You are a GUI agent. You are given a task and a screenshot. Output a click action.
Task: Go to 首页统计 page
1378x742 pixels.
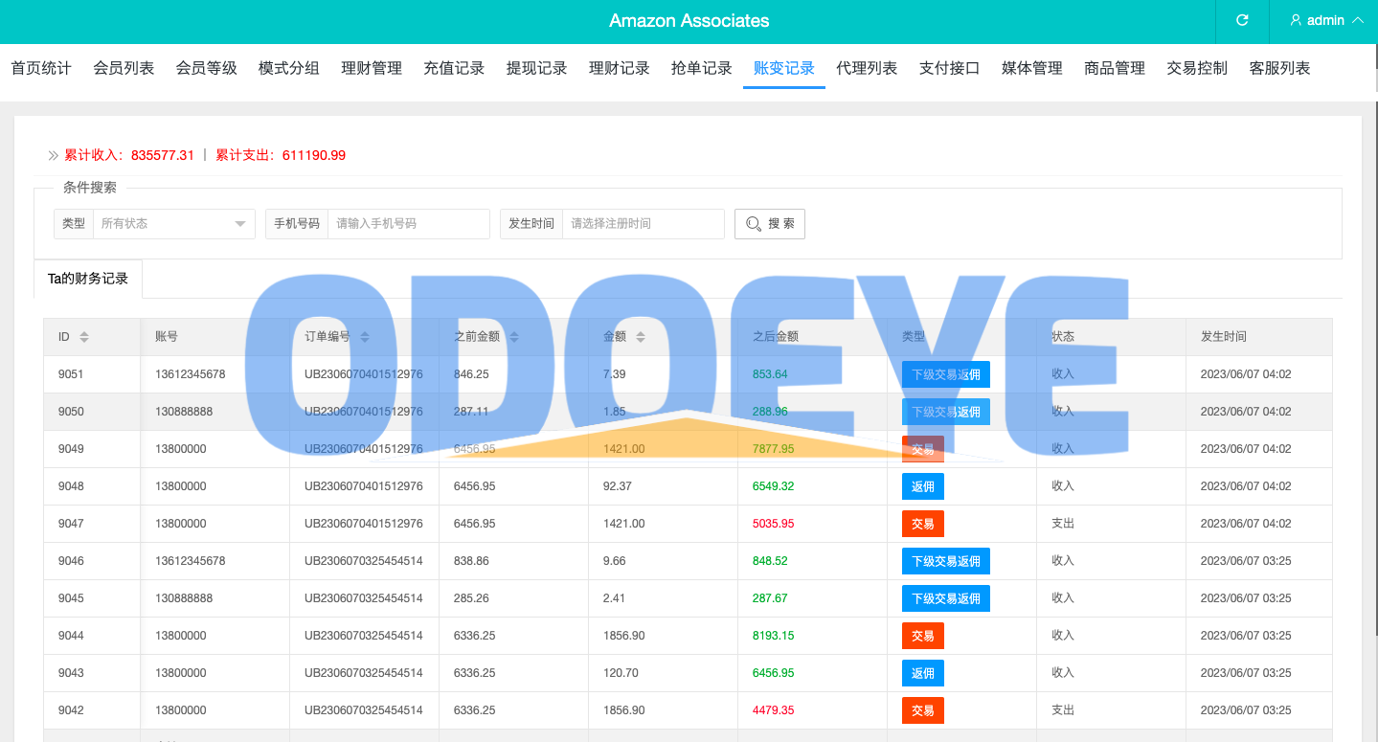(41, 68)
